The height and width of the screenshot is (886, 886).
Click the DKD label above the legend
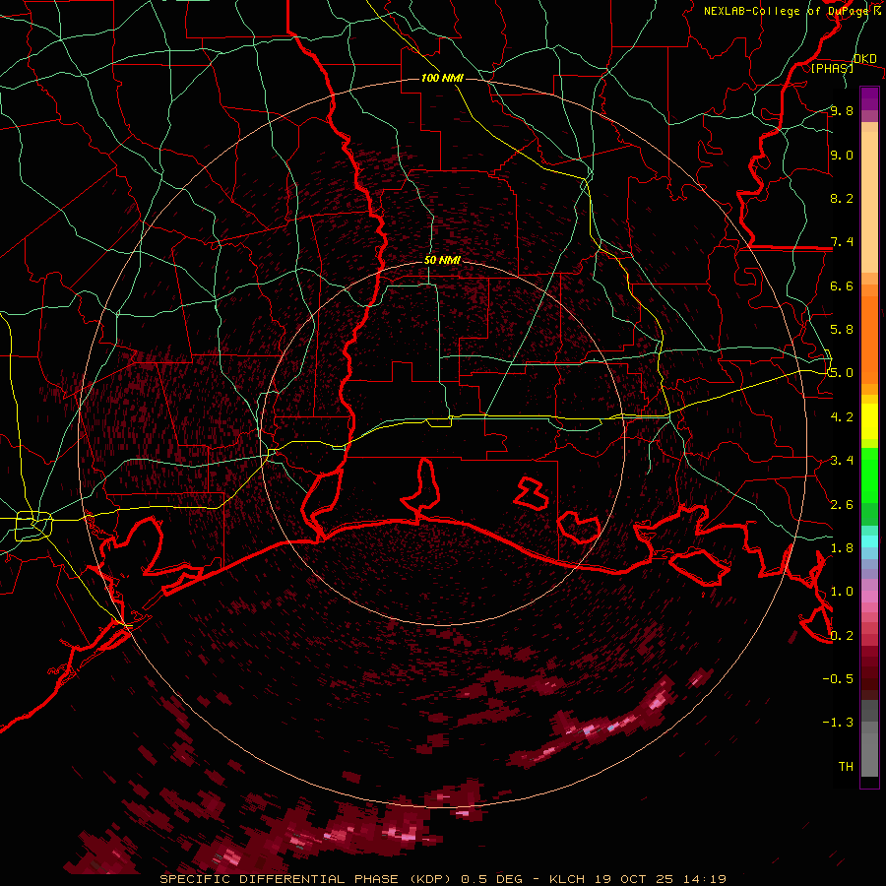865,58
